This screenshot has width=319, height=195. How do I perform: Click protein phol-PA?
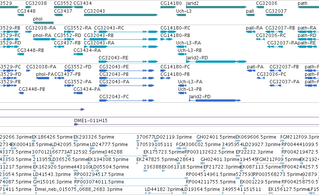[x=45, y=74]
